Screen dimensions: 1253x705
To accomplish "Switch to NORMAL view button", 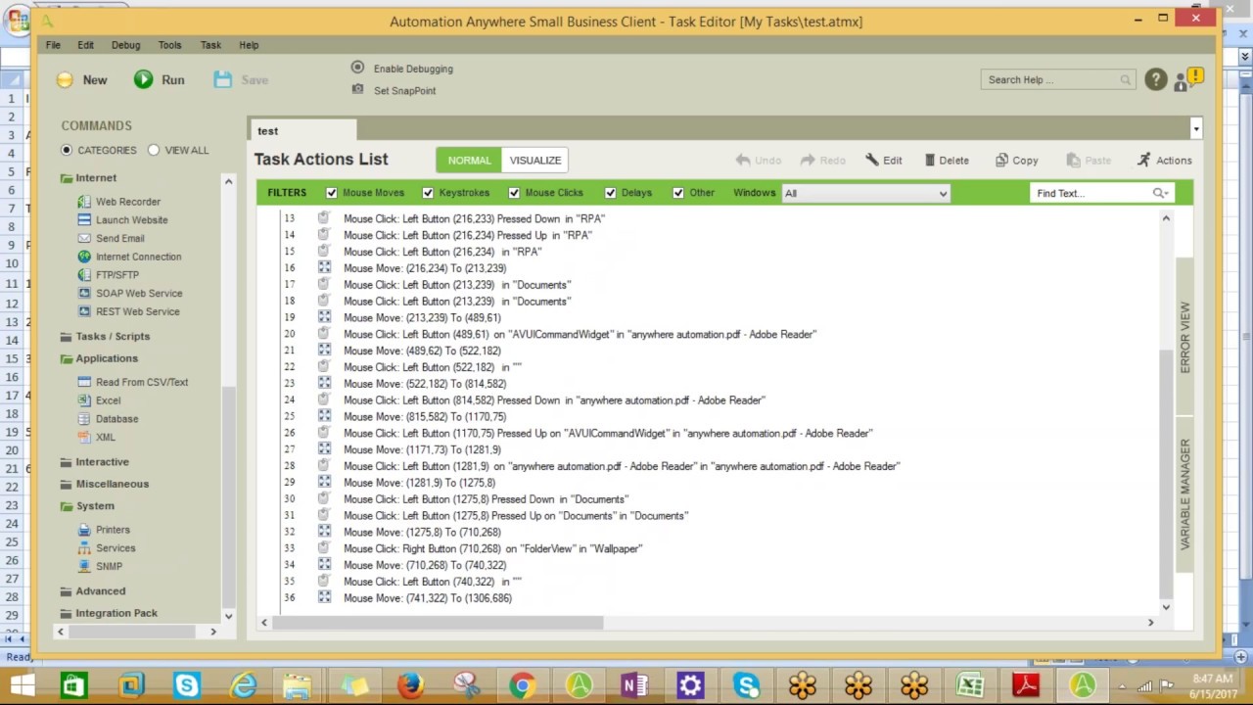I will click(x=469, y=161).
